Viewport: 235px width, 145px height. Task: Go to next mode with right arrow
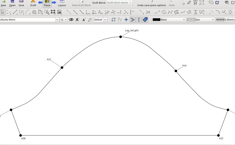[x=54, y=2]
